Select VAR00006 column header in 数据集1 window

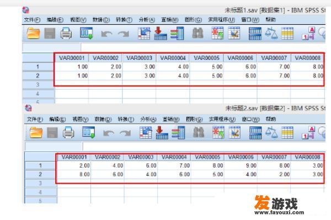tap(240, 58)
